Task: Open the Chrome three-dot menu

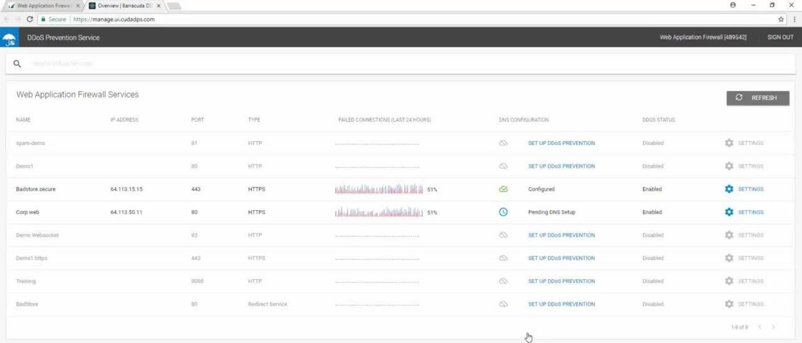Action: point(795,20)
